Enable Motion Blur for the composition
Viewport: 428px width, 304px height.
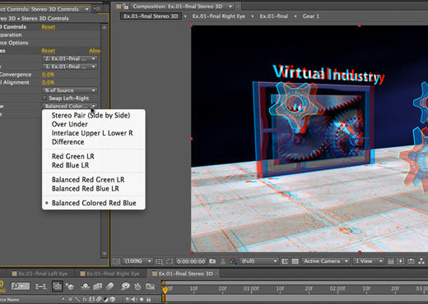109,287
